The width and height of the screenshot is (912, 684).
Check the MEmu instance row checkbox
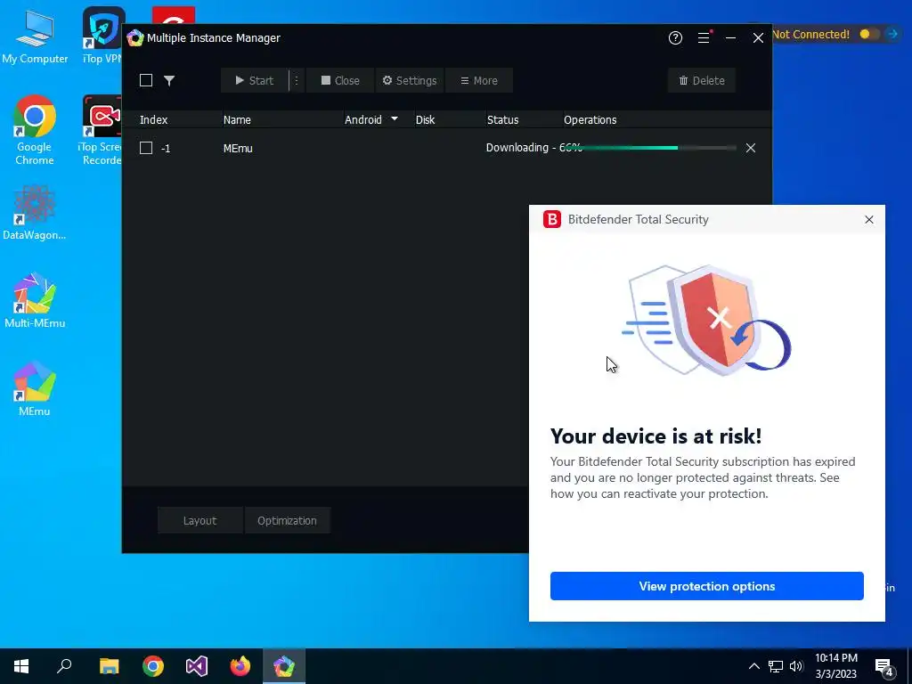pos(146,148)
